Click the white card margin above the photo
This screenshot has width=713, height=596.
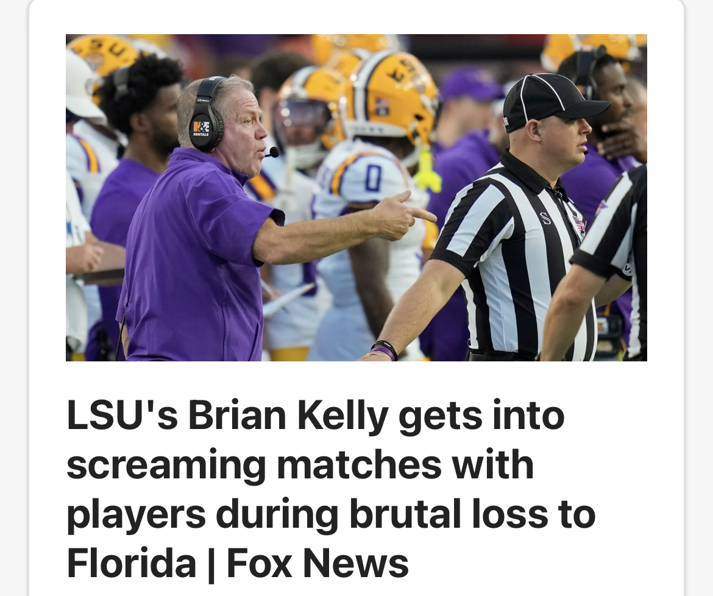356,17
